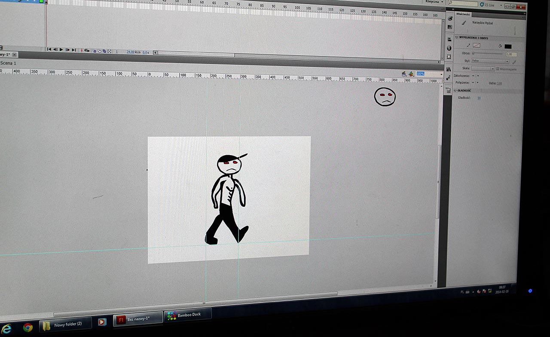
Task: Click the black fill color swatch
Action: coord(508,46)
